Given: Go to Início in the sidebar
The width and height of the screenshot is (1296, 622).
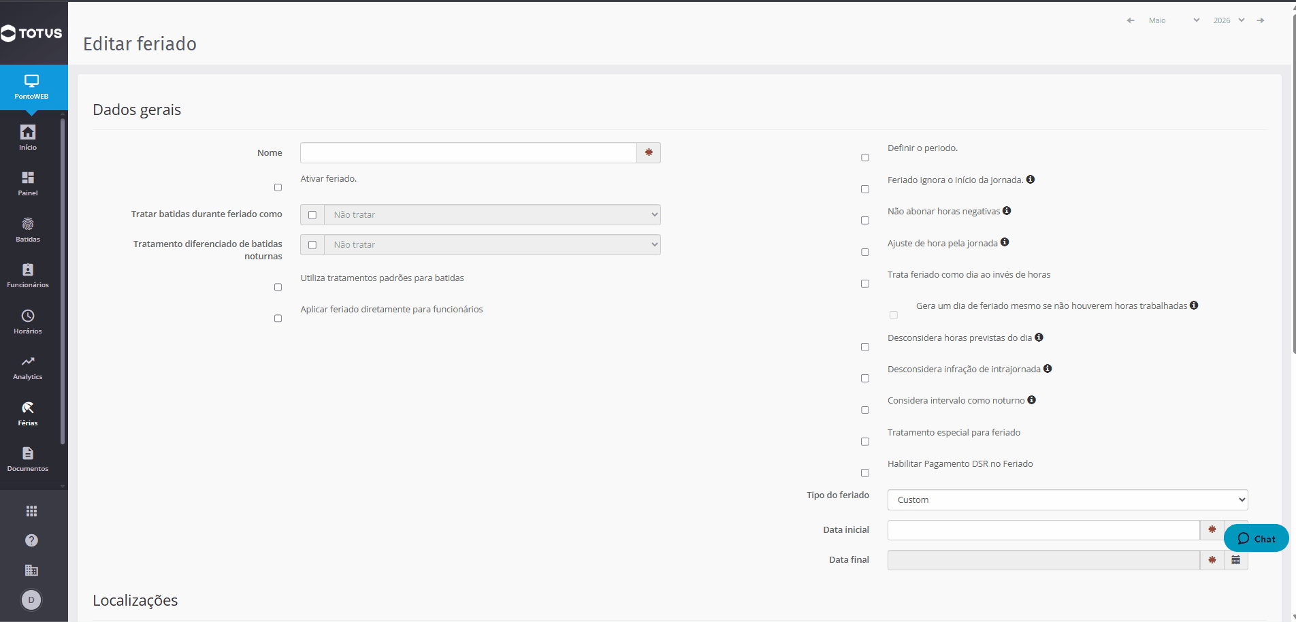Looking at the screenshot, I should click(28, 137).
